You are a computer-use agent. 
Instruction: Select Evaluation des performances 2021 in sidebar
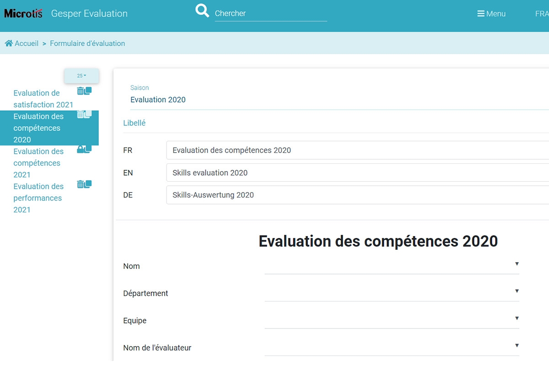(38, 198)
